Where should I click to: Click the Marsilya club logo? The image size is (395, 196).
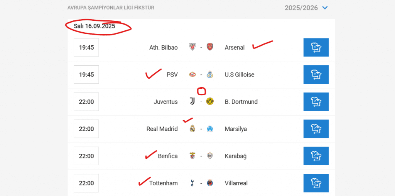coord(210,128)
